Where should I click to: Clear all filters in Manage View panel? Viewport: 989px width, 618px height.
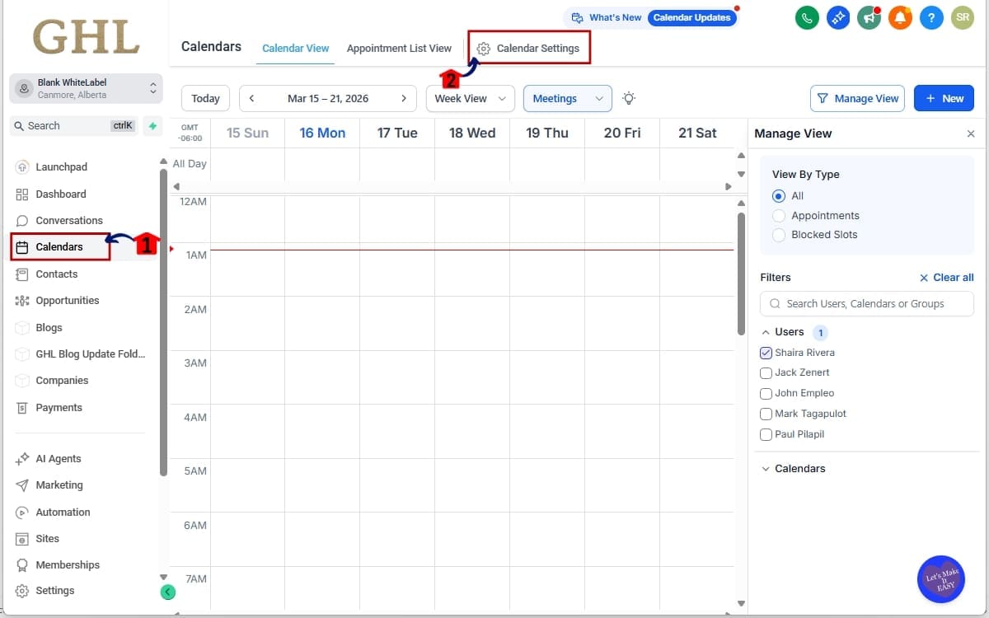tap(946, 277)
